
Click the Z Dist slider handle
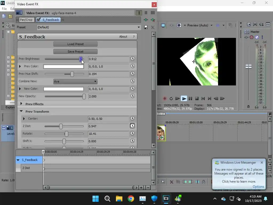61,126
